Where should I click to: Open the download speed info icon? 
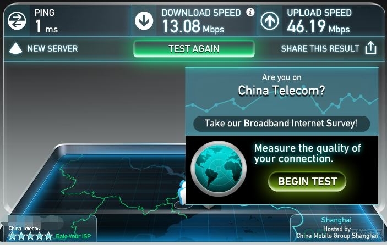(250, 12)
